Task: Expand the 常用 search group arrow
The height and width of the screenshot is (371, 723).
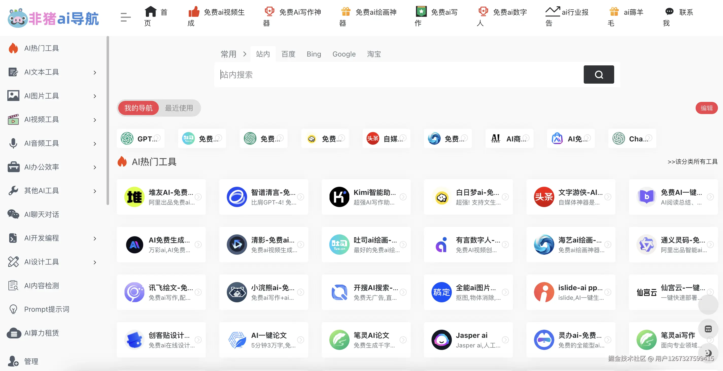Action: point(245,54)
